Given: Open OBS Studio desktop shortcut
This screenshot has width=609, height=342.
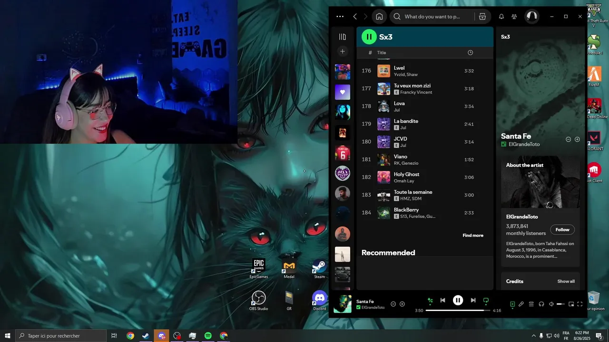Looking at the screenshot, I should pos(259,301).
